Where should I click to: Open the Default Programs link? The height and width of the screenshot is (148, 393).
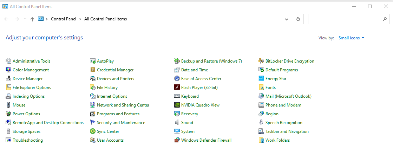pyautogui.click(x=281, y=70)
